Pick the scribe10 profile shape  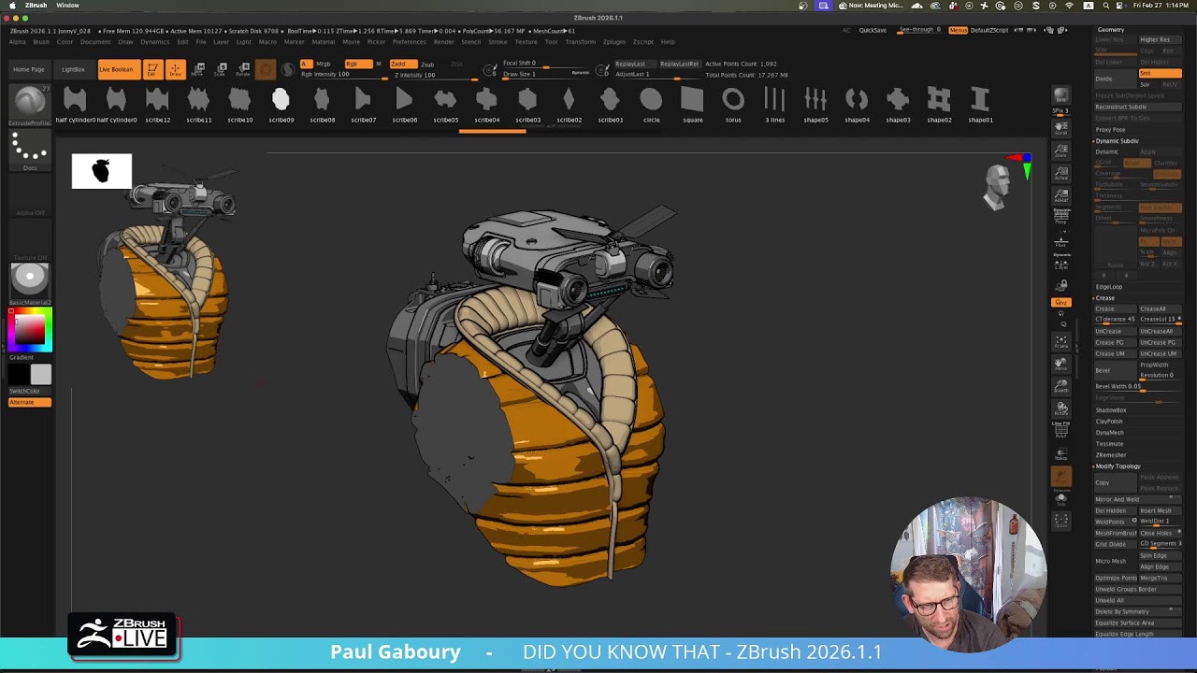tap(239, 104)
